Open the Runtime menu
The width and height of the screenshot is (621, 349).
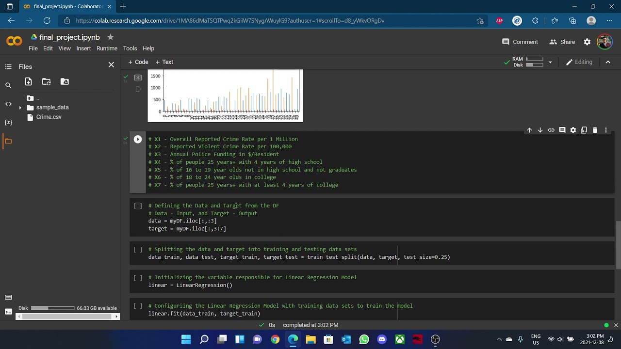tap(107, 48)
